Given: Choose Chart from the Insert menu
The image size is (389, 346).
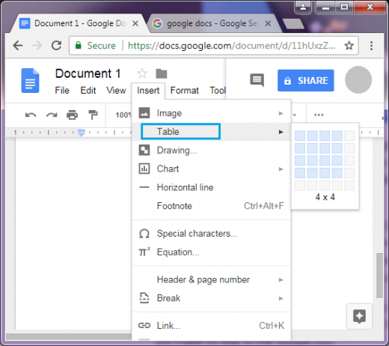Looking at the screenshot, I should (211, 169).
